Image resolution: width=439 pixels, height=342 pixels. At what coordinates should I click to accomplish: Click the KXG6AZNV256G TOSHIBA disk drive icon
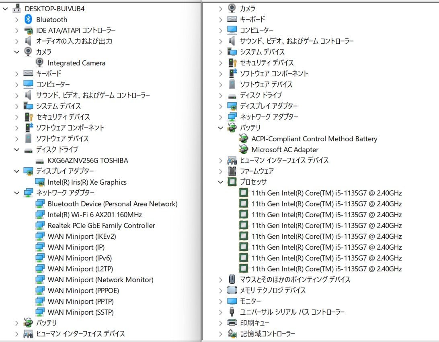coord(39,160)
